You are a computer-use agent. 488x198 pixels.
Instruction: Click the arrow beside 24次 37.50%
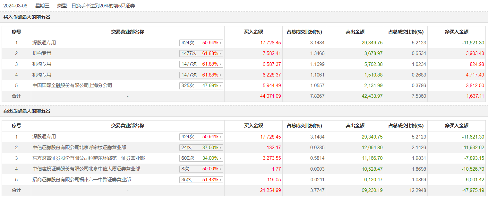pos(220,148)
